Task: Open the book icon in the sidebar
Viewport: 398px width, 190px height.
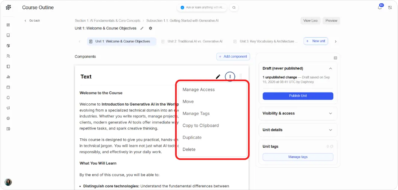Action: click(8, 35)
